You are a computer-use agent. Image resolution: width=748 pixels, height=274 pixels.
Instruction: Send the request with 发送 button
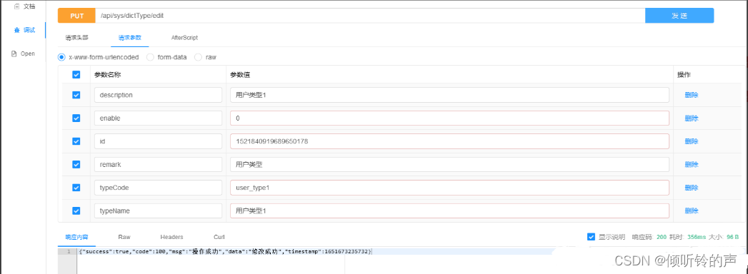679,16
